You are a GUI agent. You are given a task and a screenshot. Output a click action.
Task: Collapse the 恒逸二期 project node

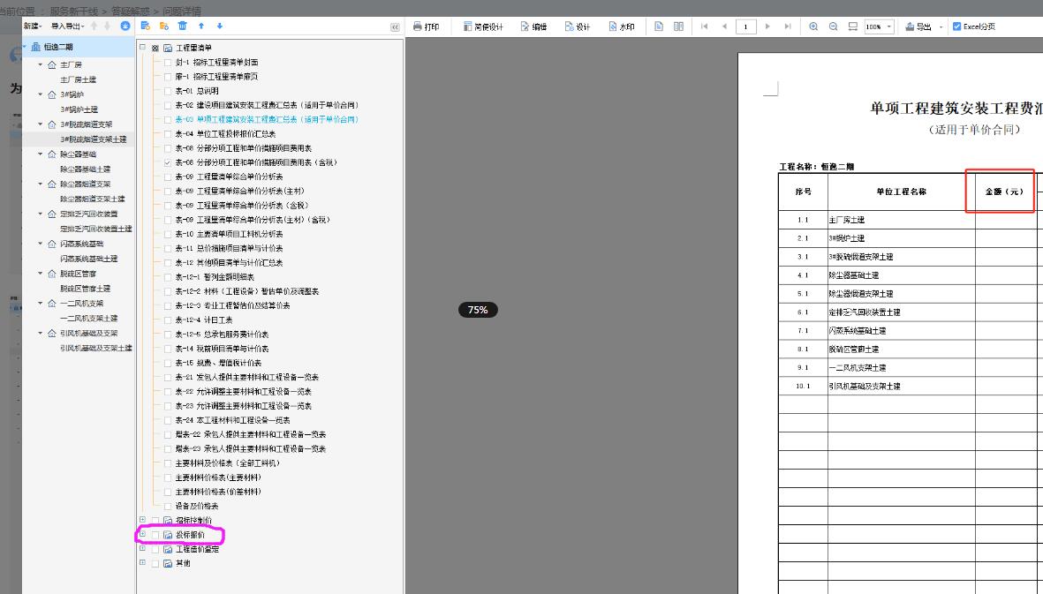click(x=26, y=47)
